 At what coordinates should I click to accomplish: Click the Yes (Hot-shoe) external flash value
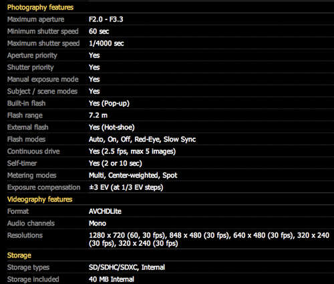tap(112, 128)
